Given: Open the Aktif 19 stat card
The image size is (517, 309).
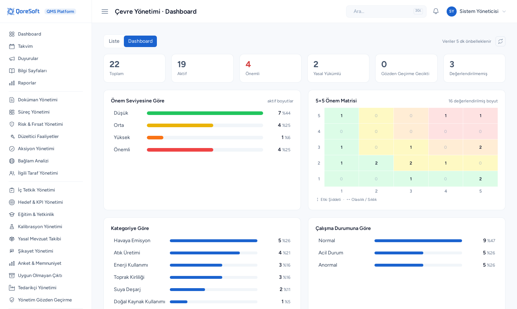Looking at the screenshot, I should 202,68.
